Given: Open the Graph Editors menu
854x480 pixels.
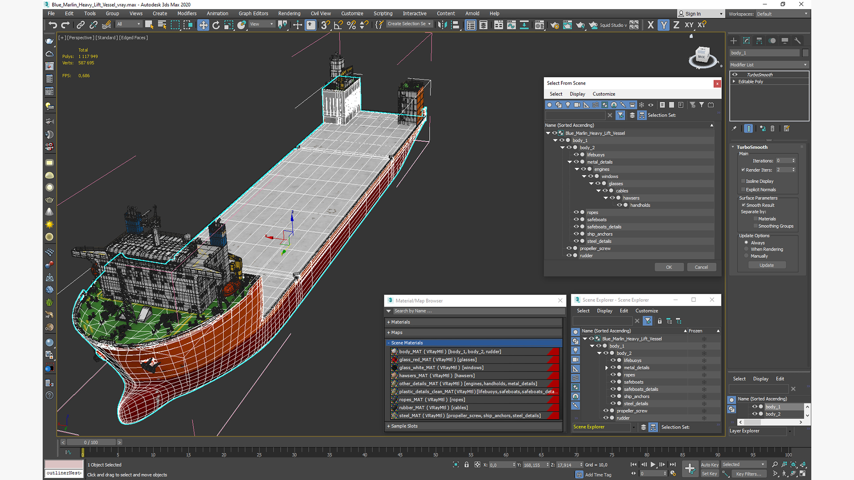Looking at the screenshot, I should 253,13.
